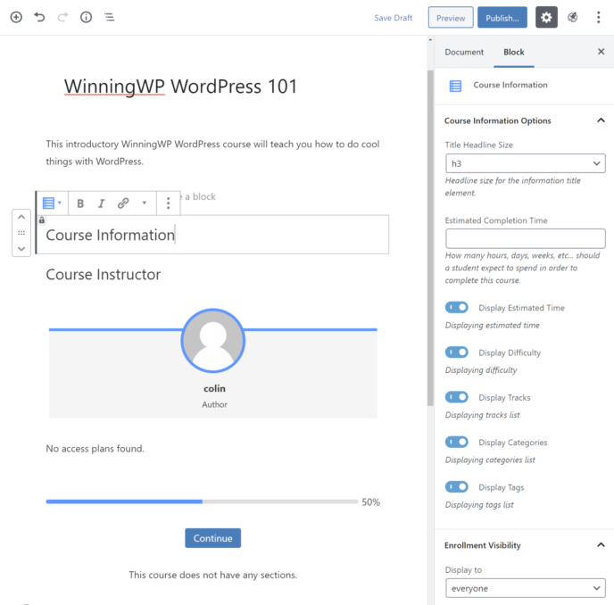Image resolution: width=614 pixels, height=605 pixels.
Task: Change block type via the block toolbar icon
Action: pyautogui.click(x=52, y=203)
